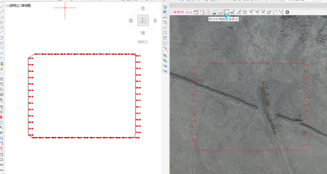
Task: Click the closed-area elevation point extraction icon
Action: tap(226, 12)
